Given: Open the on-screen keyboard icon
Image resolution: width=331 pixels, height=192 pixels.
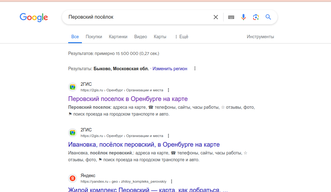Looking at the screenshot, I should point(231,17).
